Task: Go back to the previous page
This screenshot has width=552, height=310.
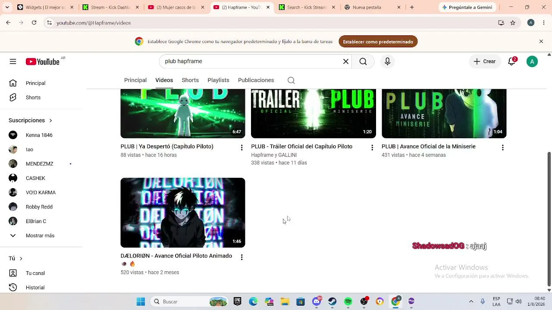Action: tap(8, 23)
